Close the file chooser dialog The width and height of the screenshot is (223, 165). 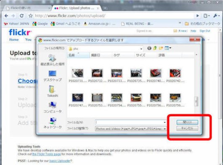click(x=195, y=39)
